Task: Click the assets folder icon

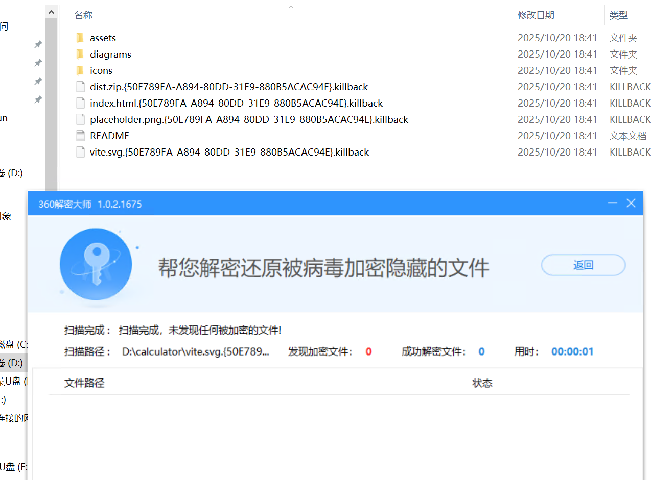Action: (x=80, y=38)
